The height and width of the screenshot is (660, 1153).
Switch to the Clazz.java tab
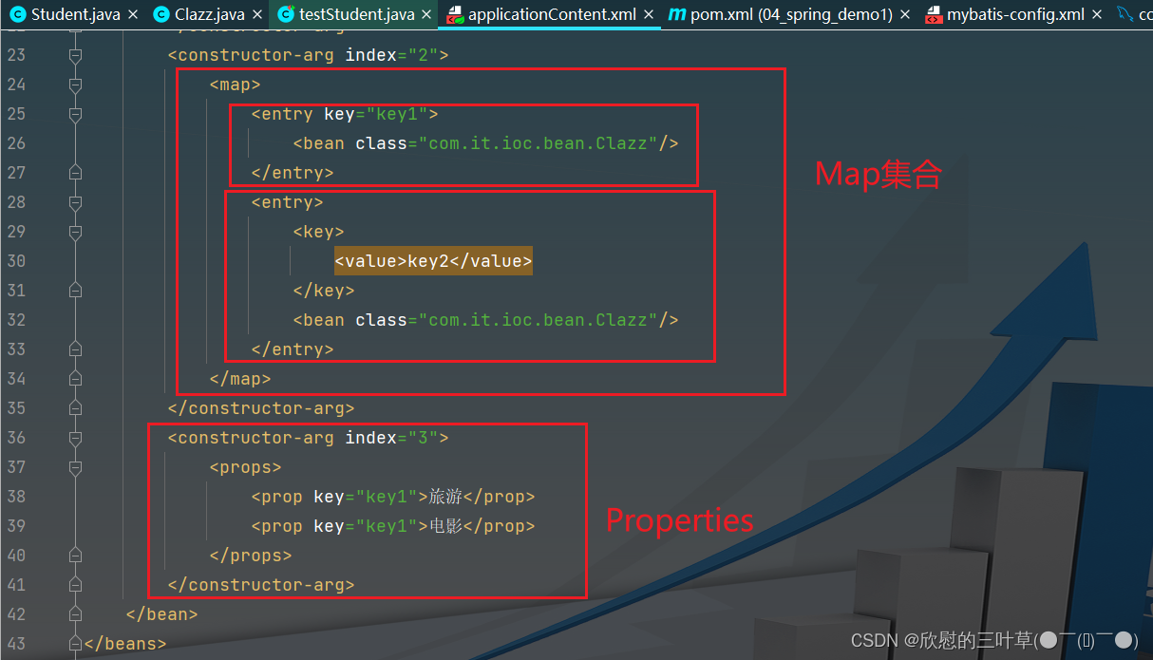tap(209, 14)
